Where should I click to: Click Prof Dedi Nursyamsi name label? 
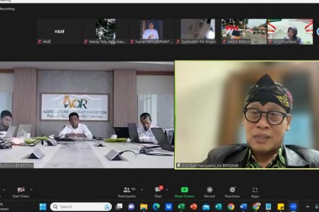click(x=210, y=165)
